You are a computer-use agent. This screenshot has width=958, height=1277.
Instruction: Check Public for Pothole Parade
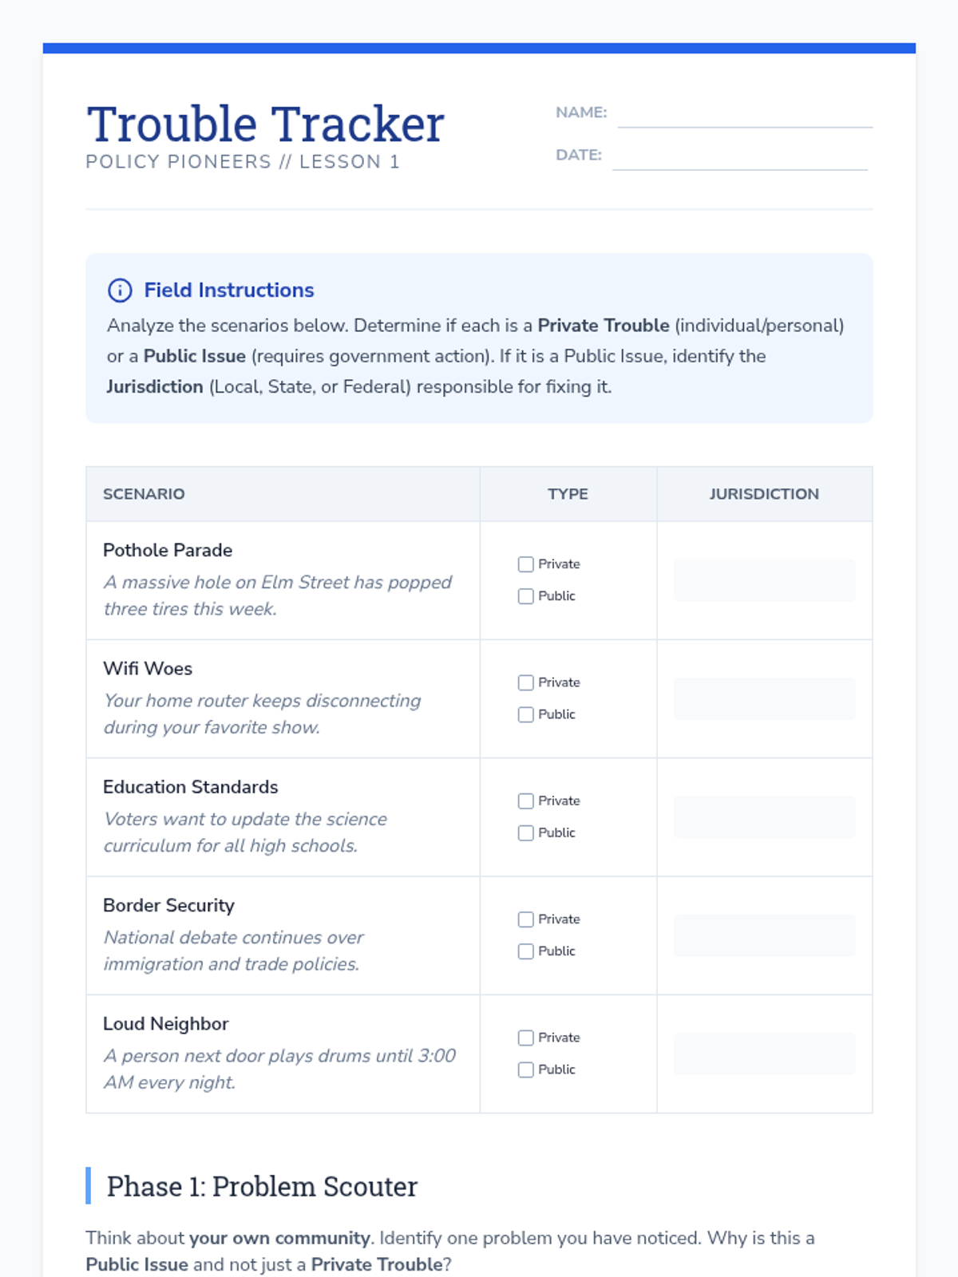525,596
